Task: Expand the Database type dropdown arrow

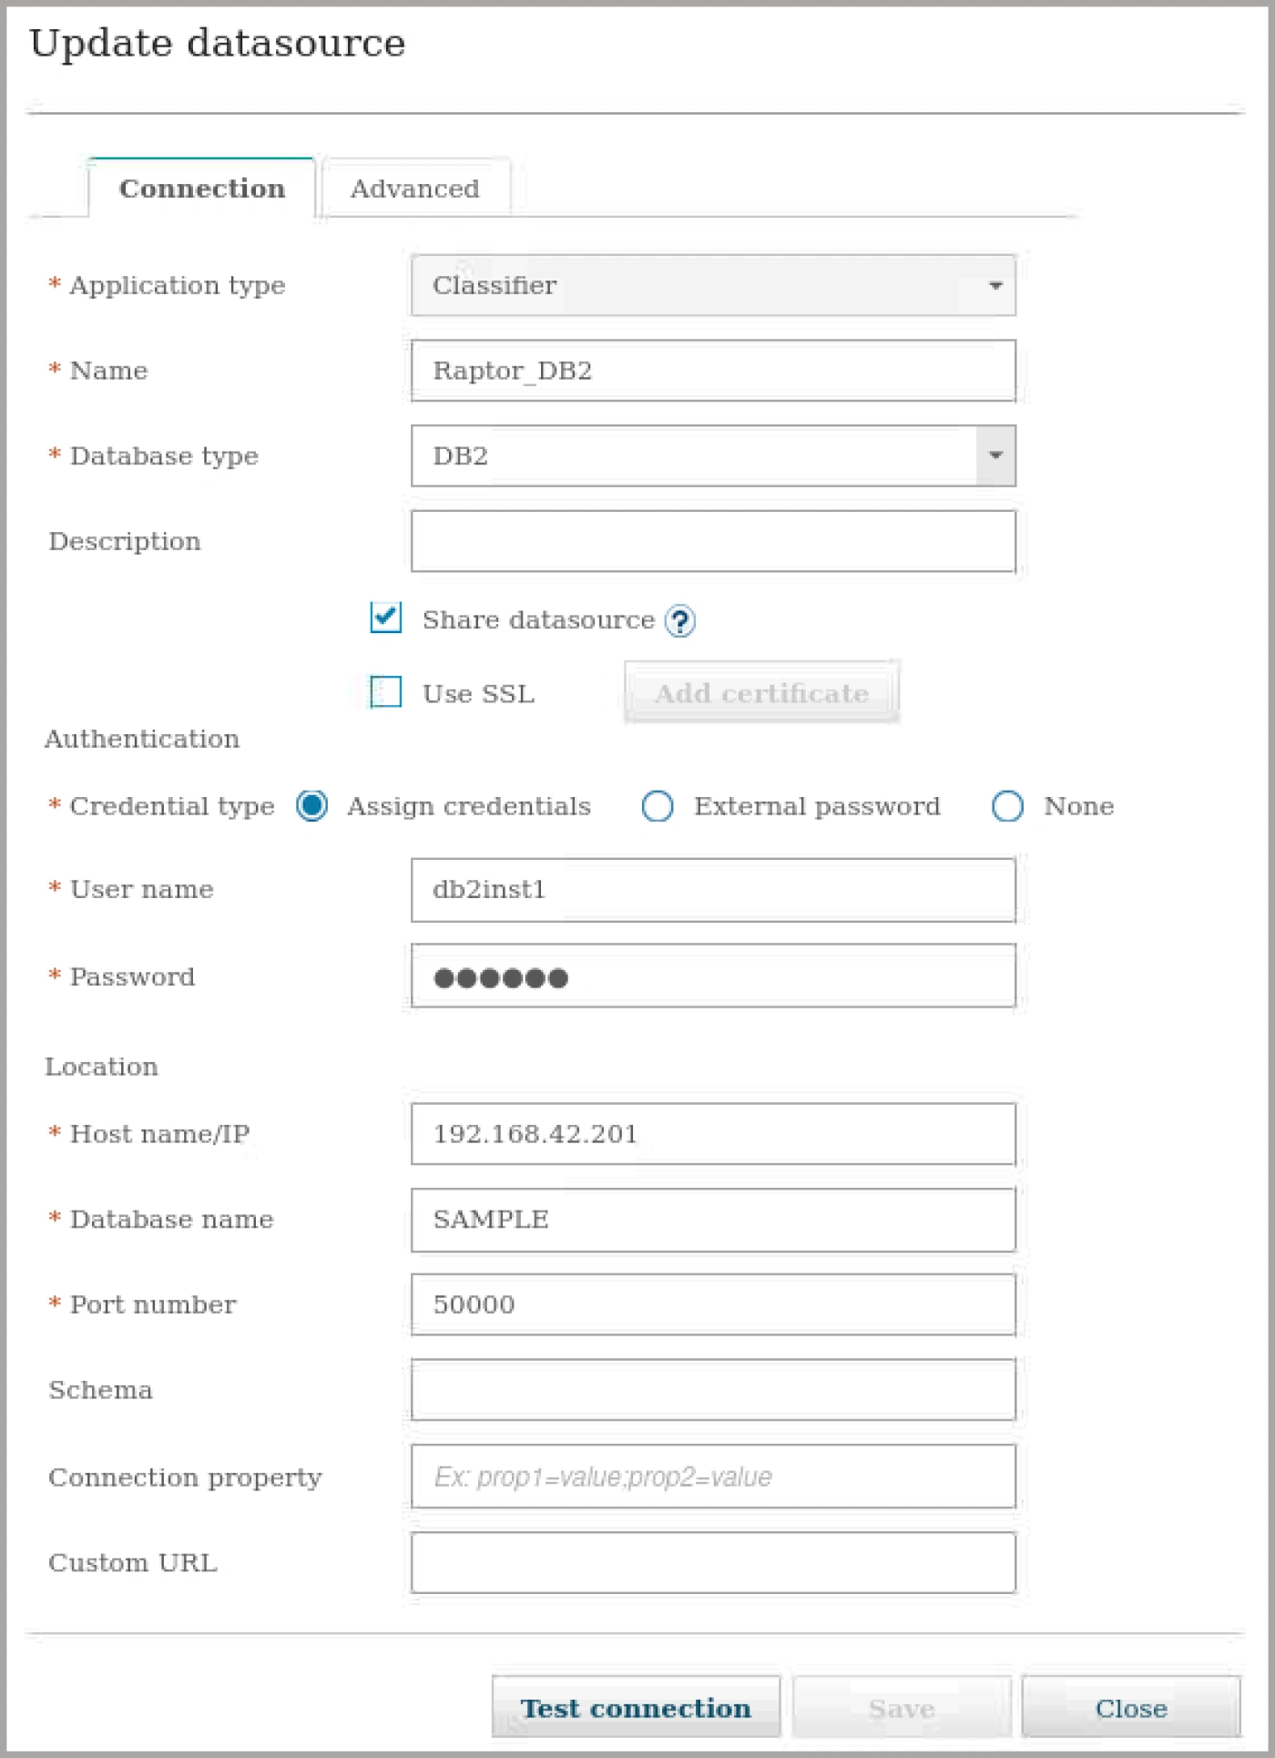Action: [995, 455]
